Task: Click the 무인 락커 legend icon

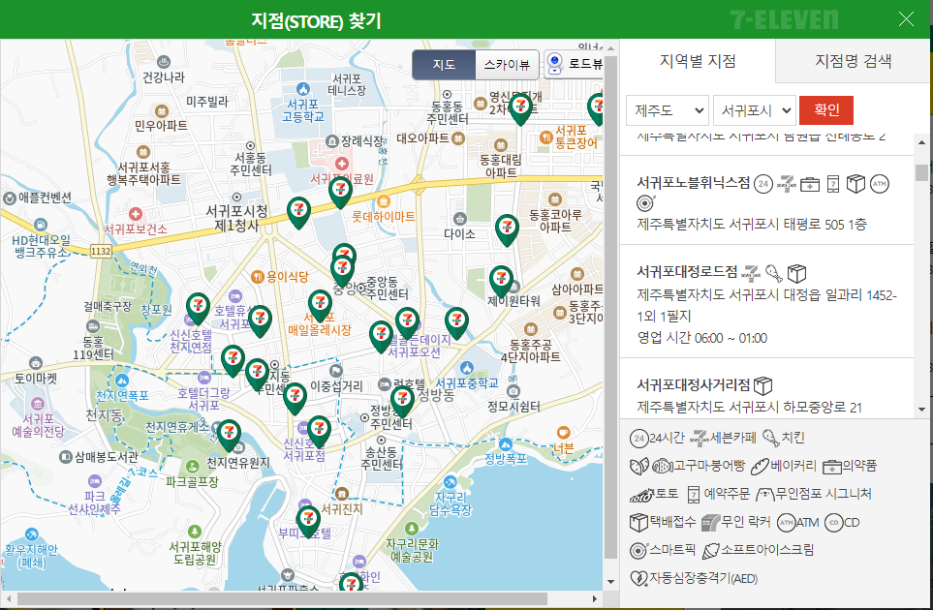Action: click(x=710, y=523)
